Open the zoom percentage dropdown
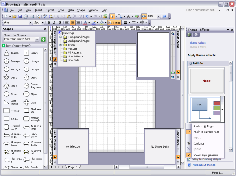The width and height of the screenshot is (236, 176). [159, 16]
